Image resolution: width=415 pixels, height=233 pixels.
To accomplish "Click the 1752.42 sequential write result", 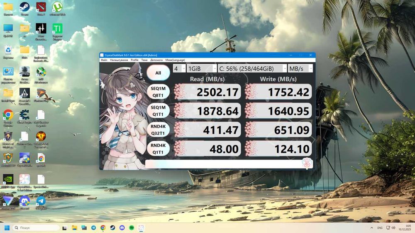I will point(278,92).
